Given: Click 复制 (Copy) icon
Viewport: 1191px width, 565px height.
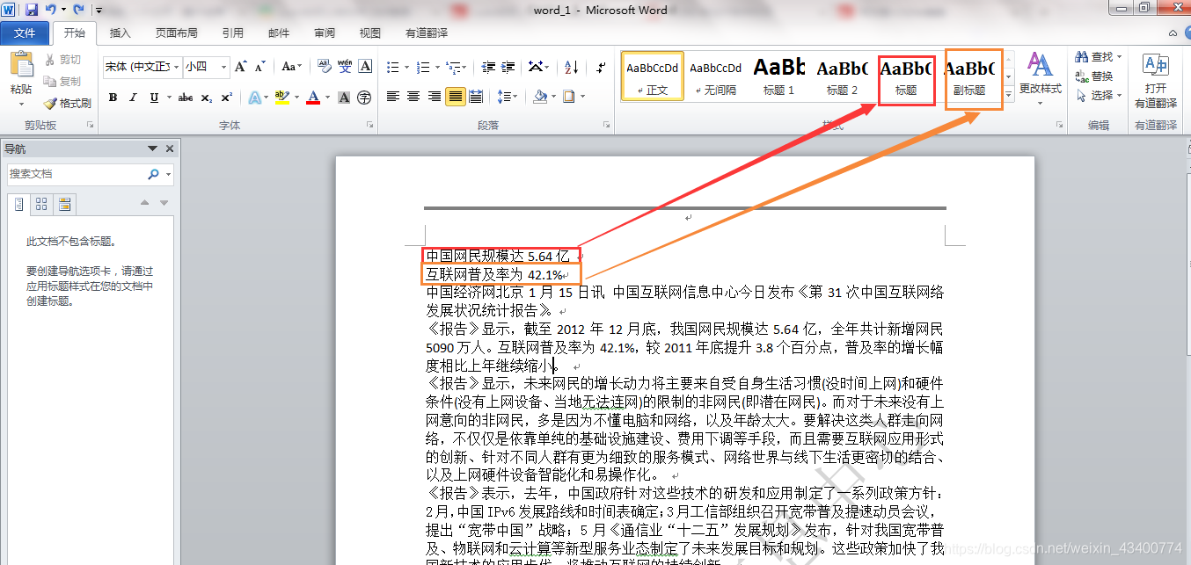Looking at the screenshot, I should click(50, 82).
